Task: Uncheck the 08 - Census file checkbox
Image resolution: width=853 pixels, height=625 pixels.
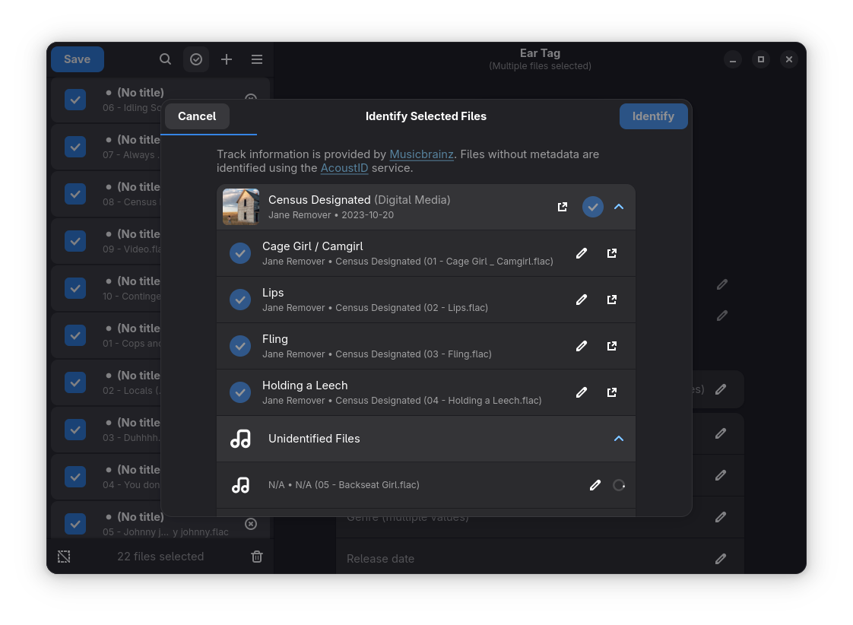Action: pos(75,194)
